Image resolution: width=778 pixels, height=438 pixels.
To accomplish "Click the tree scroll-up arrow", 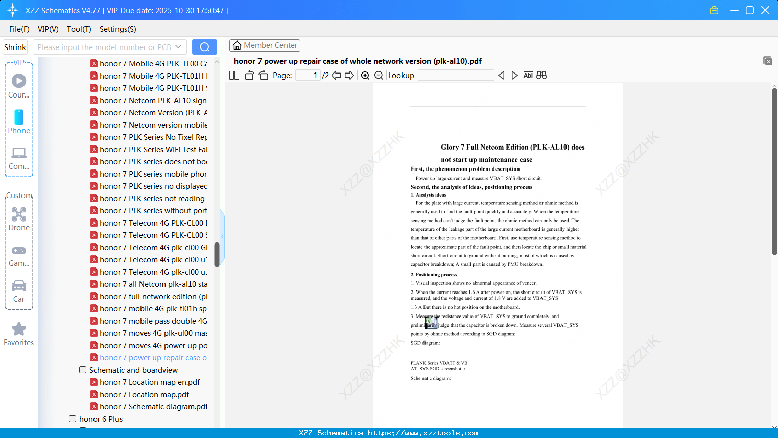I will [x=217, y=62].
